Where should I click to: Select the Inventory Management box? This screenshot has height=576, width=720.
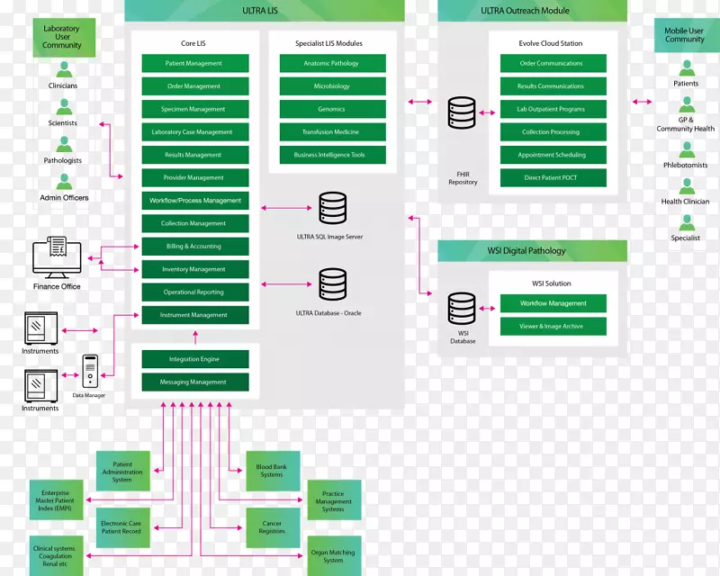195,269
